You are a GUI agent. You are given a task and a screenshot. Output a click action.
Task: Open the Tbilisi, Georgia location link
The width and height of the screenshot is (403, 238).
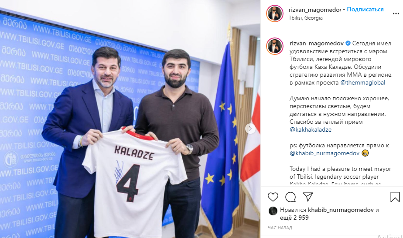(306, 18)
